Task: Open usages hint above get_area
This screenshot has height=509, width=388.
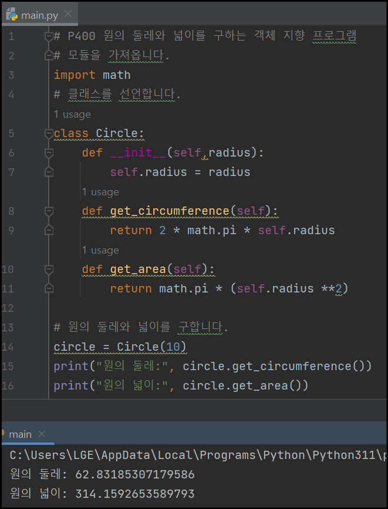Action: coord(100,250)
